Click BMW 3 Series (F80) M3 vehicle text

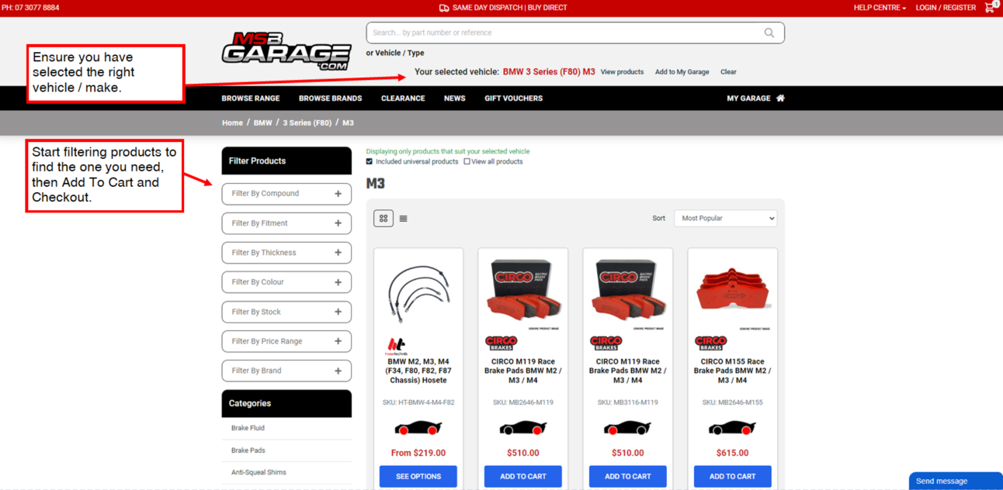(549, 71)
